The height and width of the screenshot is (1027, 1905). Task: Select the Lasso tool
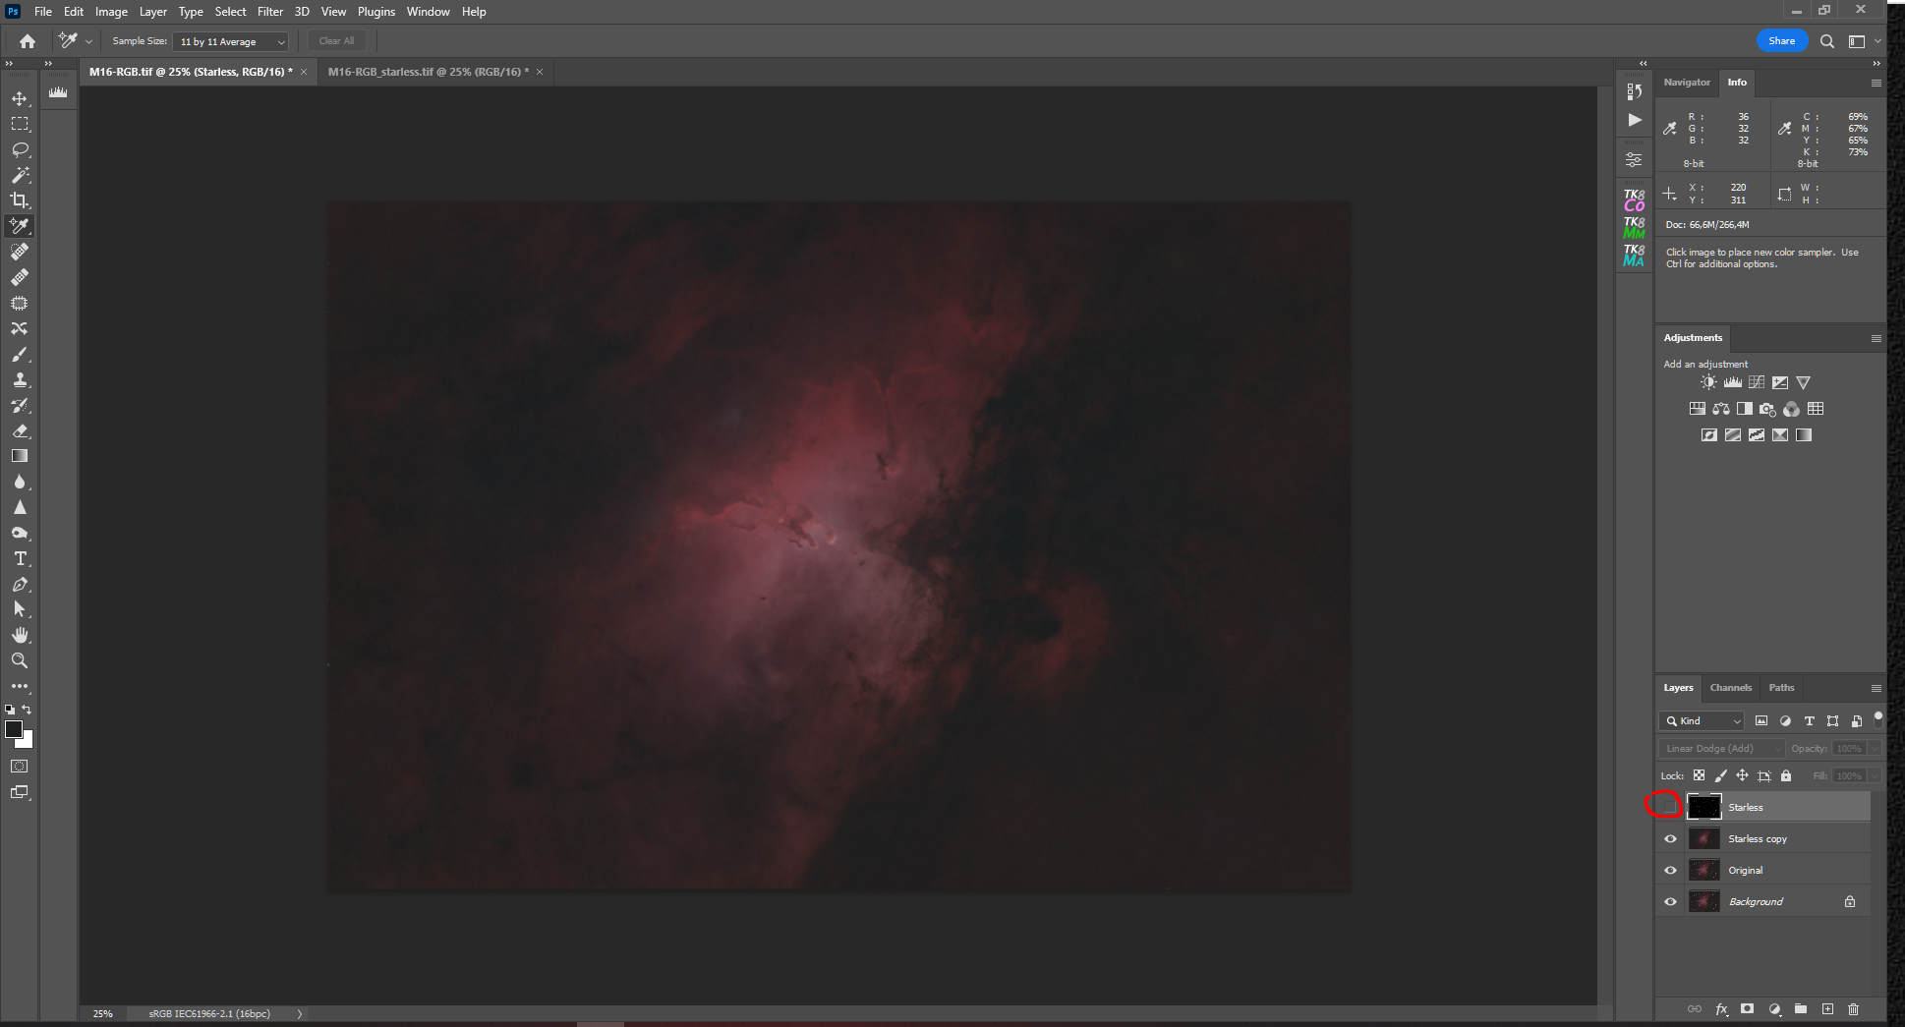pos(20,149)
